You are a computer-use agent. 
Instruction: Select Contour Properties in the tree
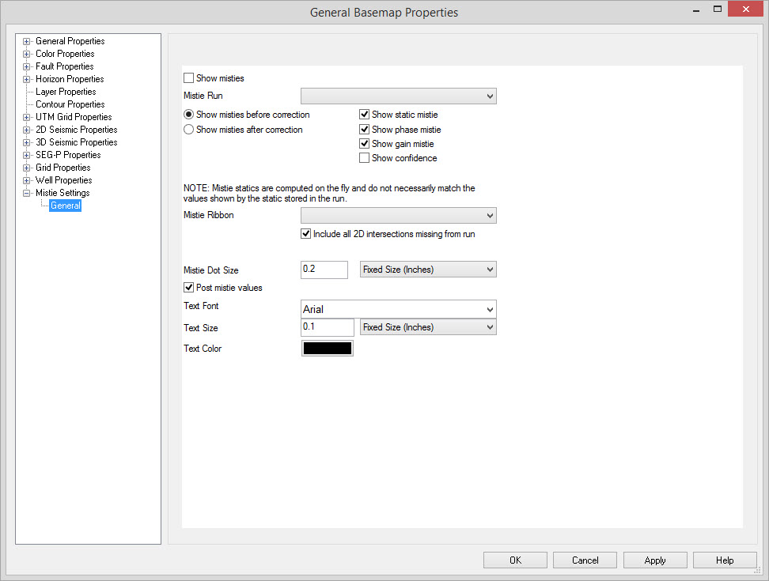[x=70, y=104]
